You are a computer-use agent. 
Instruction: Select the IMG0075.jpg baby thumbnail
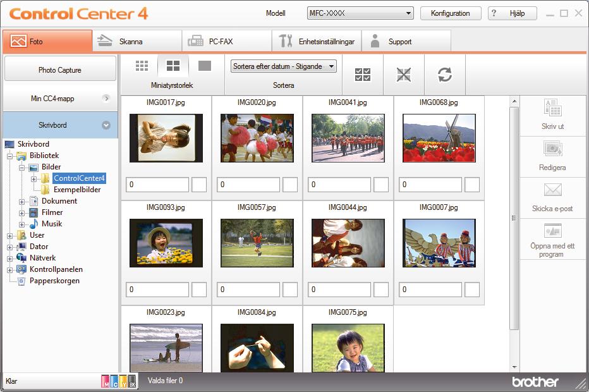pyautogui.click(x=348, y=348)
